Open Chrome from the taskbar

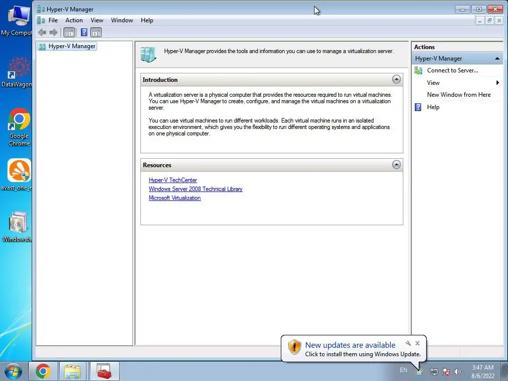43,371
